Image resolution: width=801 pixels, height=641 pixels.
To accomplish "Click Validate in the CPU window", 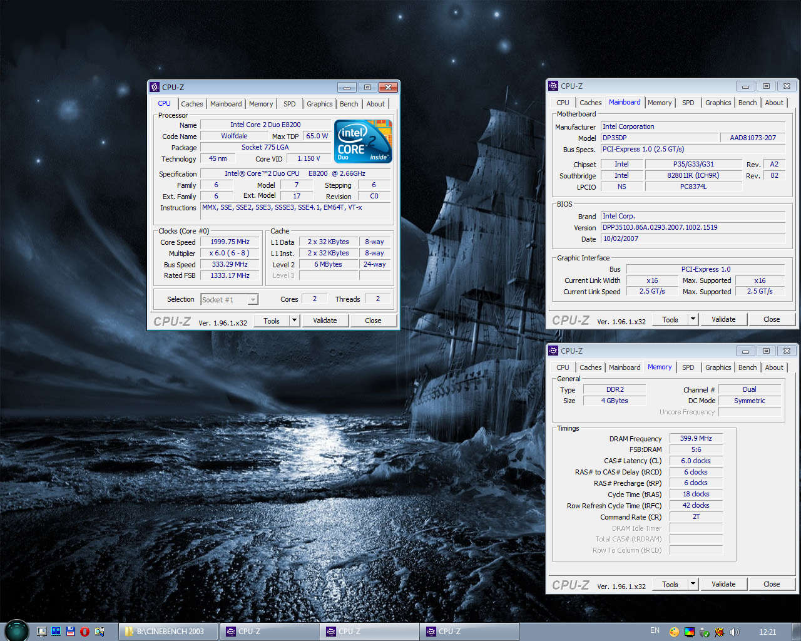I will click(325, 320).
